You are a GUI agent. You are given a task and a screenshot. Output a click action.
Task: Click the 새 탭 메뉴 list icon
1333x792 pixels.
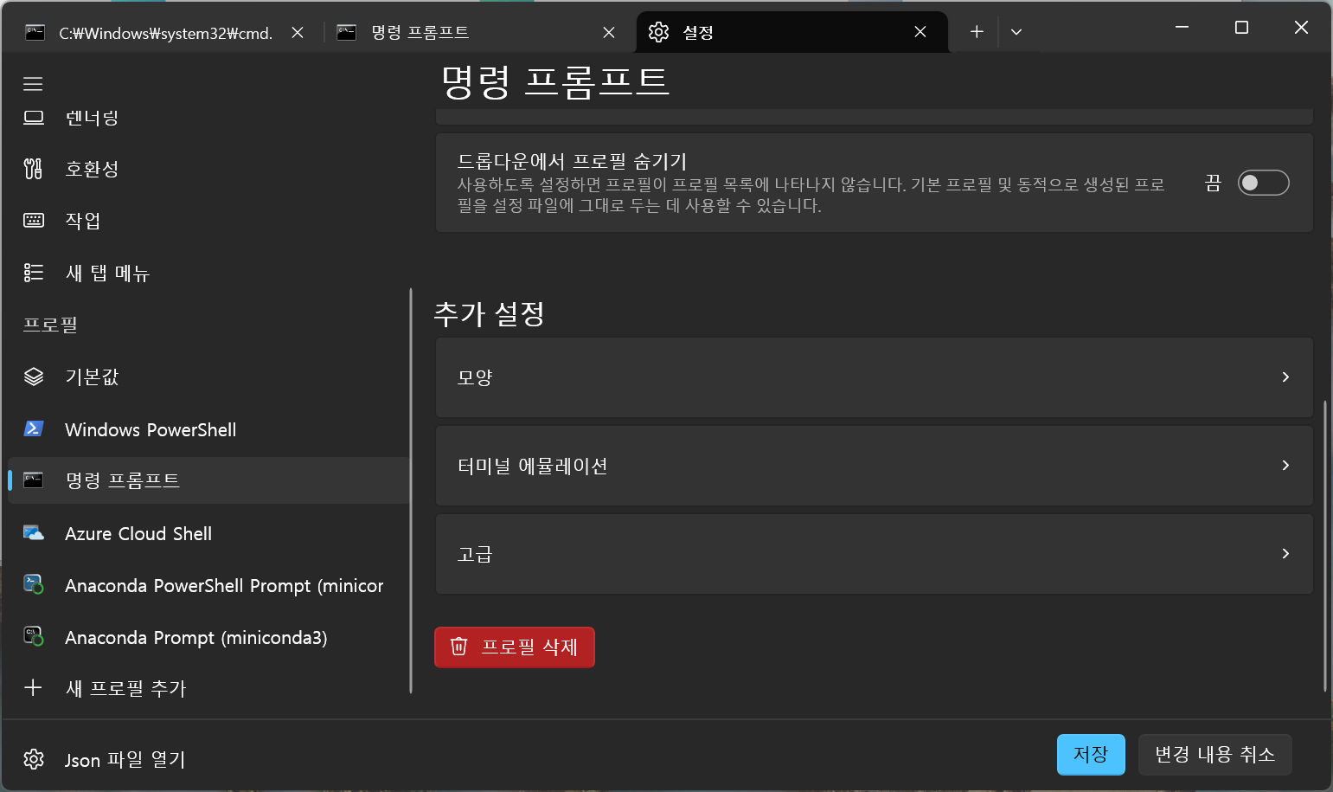[34, 273]
